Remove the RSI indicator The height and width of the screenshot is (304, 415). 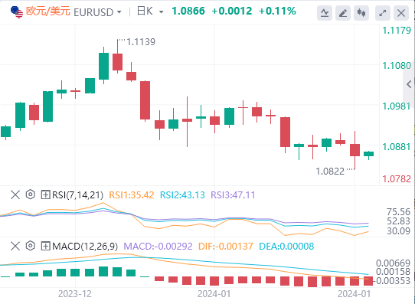(x=15, y=194)
